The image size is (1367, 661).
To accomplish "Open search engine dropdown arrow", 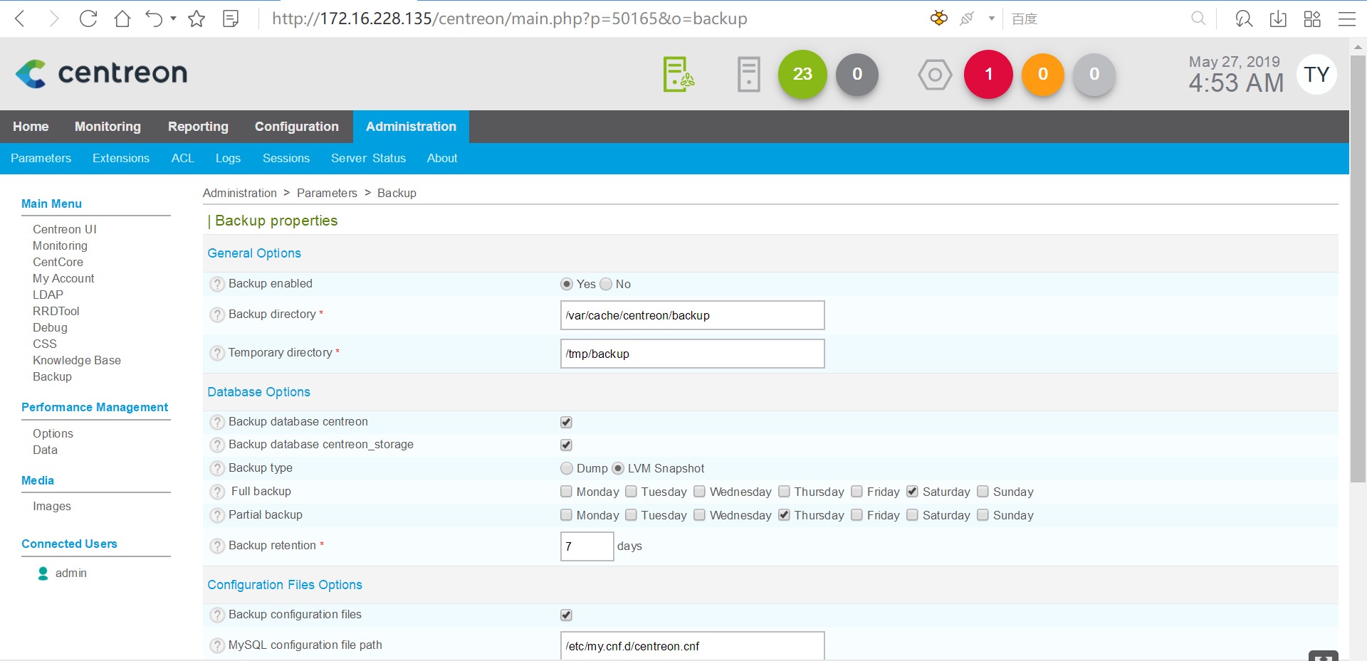I will point(991,18).
